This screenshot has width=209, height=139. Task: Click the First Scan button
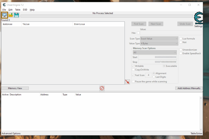click(139, 24)
